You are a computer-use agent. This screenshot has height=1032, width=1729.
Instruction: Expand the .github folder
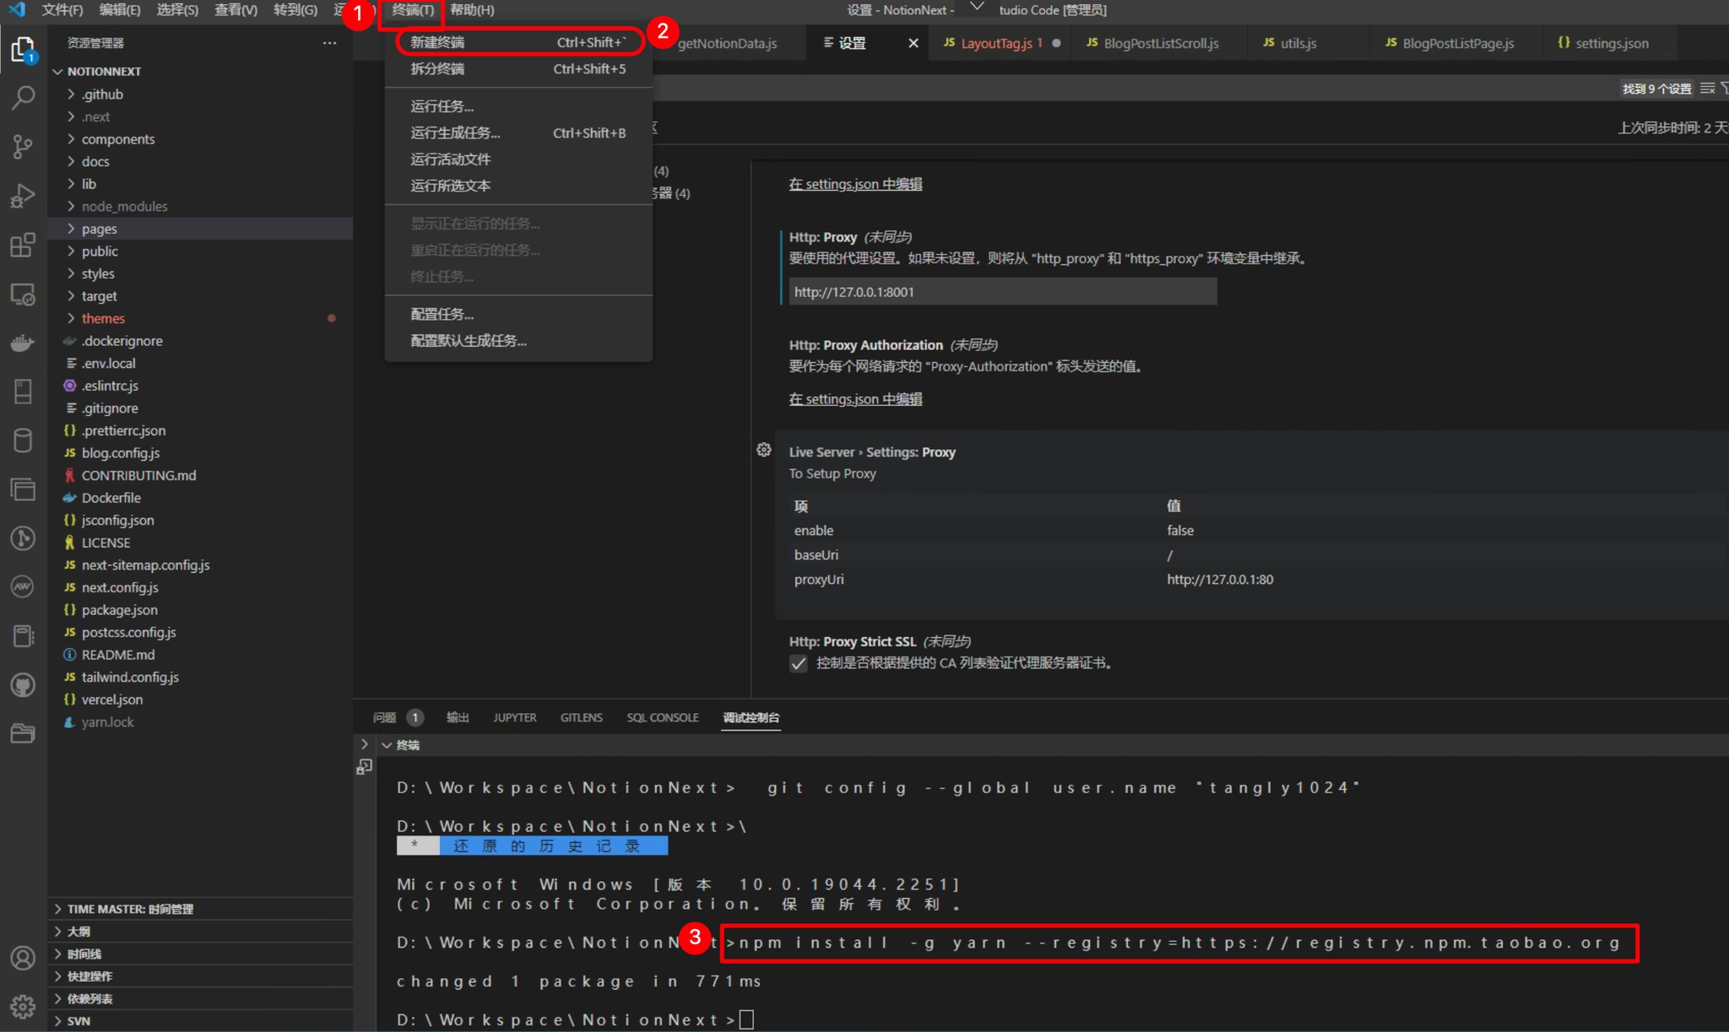71,95
